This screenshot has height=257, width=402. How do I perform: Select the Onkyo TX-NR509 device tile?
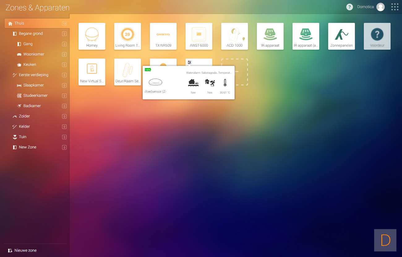click(163, 36)
